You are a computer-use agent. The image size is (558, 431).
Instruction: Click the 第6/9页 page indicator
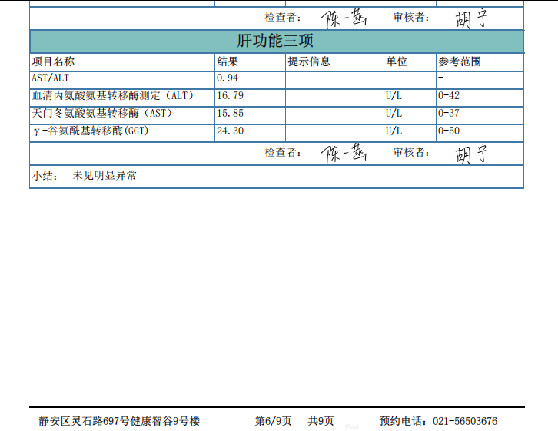pyautogui.click(x=273, y=421)
